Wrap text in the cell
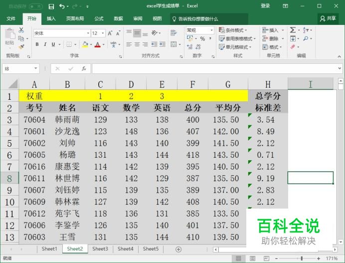This screenshot has width=345, height=263. click(x=173, y=33)
